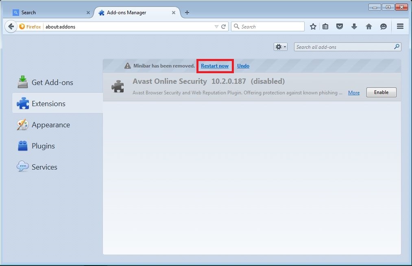
Task: Select the Add-ons Manager tab
Action: coord(137,13)
